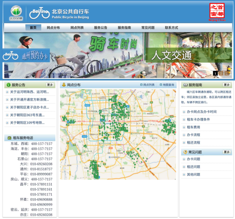Screen dimensions: 235x219
Task: Click the bullet icon beside 关于开通开通官方新浪微 notice
Action: pyautogui.click(x=7, y=99)
